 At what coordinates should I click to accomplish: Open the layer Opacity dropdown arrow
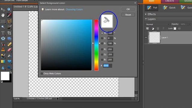(189, 24)
